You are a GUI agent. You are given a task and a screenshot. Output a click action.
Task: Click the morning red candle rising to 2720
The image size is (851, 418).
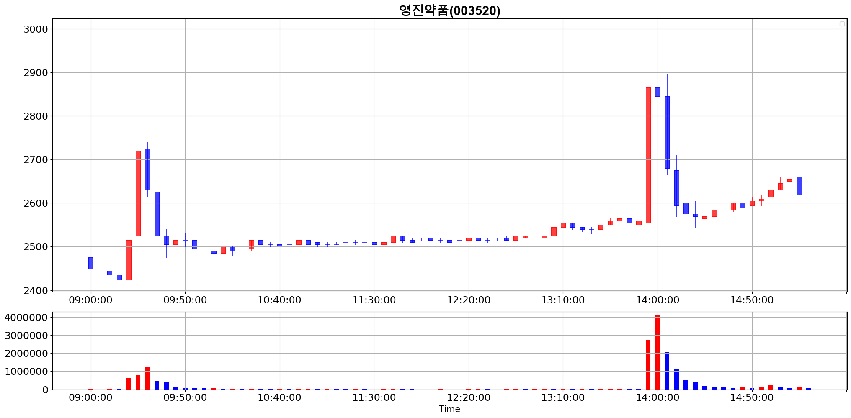(138, 193)
